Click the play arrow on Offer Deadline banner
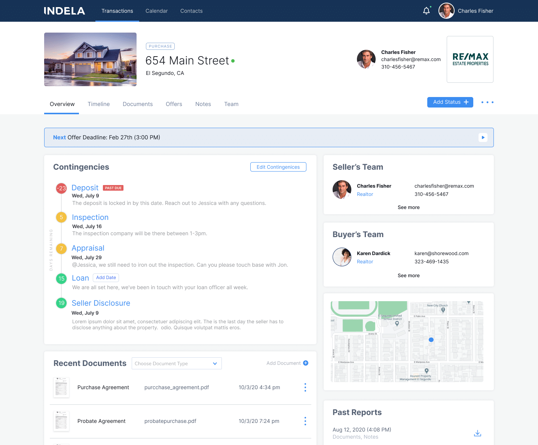538x445 pixels. click(483, 137)
